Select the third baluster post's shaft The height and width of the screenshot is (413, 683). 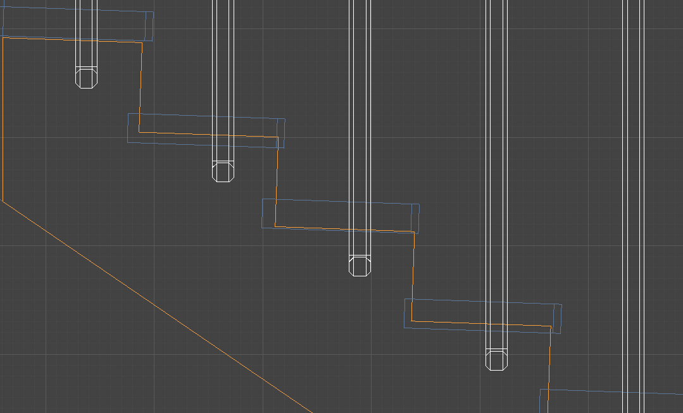click(x=360, y=126)
